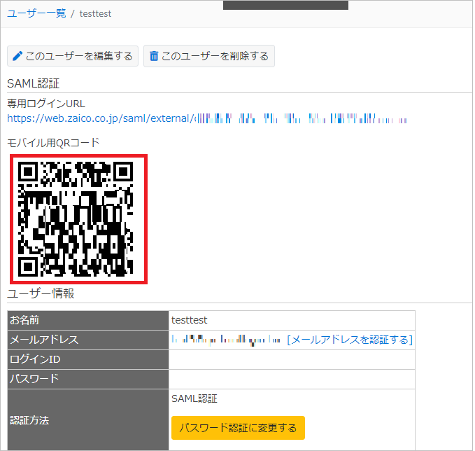Viewport: 475px width, 451px height.
Task: Click the このユーザーを削除する button
Action: coord(209,56)
